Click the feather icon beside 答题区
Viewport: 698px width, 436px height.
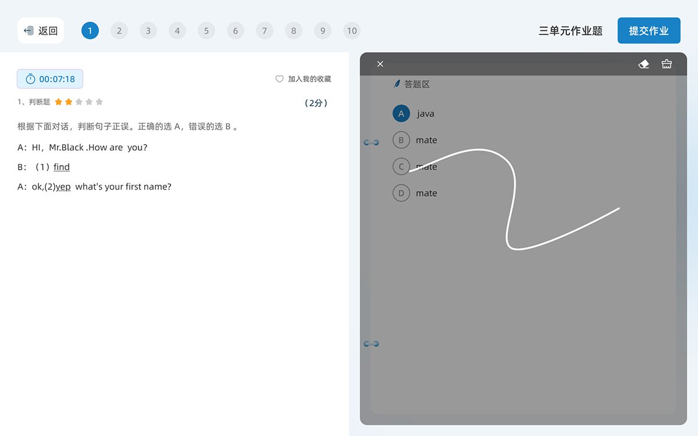click(x=397, y=84)
